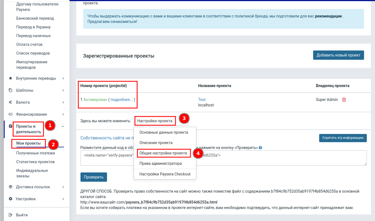Expand the Настройки sidebar chevron

pos(63,199)
